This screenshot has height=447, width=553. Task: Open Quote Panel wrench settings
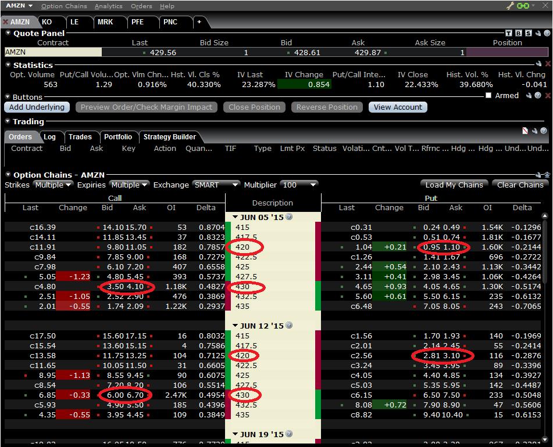538,33
